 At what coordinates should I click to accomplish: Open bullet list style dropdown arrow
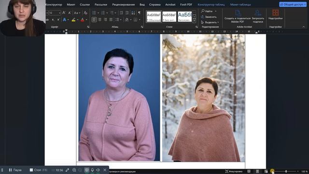[x=98, y=13]
